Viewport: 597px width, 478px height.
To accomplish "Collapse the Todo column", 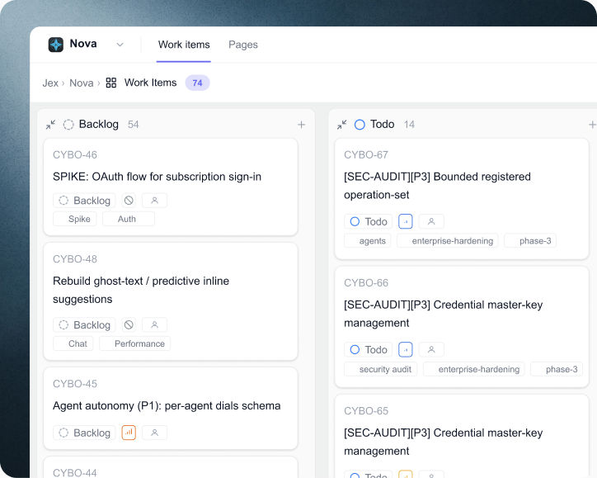I will 342,125.
